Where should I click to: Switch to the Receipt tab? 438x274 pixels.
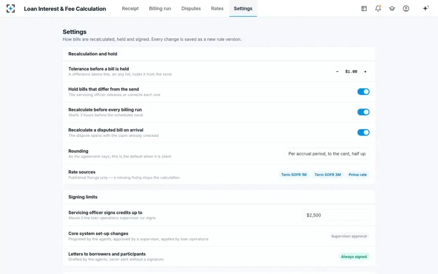[130, 8]
